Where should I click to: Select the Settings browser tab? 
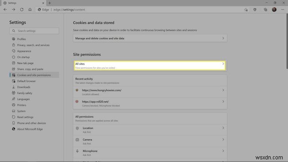[x=24, y=3]
